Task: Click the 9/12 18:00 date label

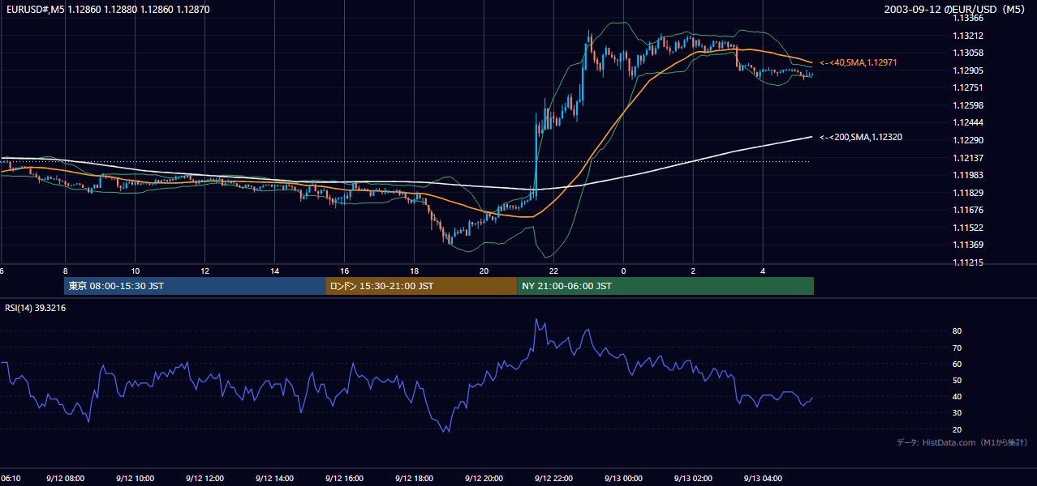Action: point(414,479)
